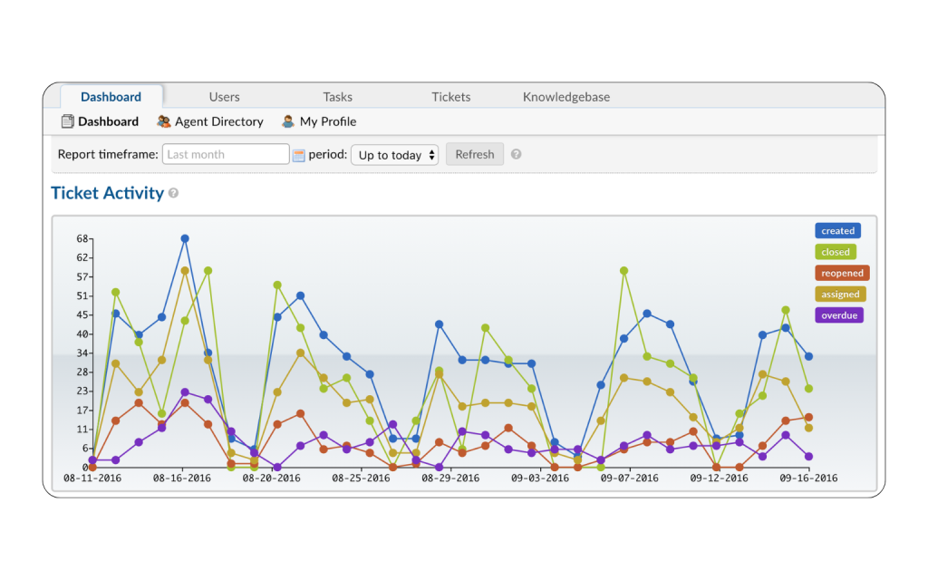
Task: Click the help icon next to Refresh
Action: (516, 154)
